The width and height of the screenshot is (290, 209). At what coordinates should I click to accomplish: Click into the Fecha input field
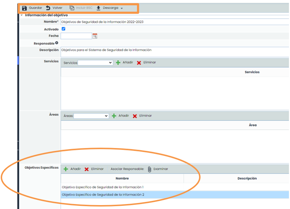pos(76,36)
